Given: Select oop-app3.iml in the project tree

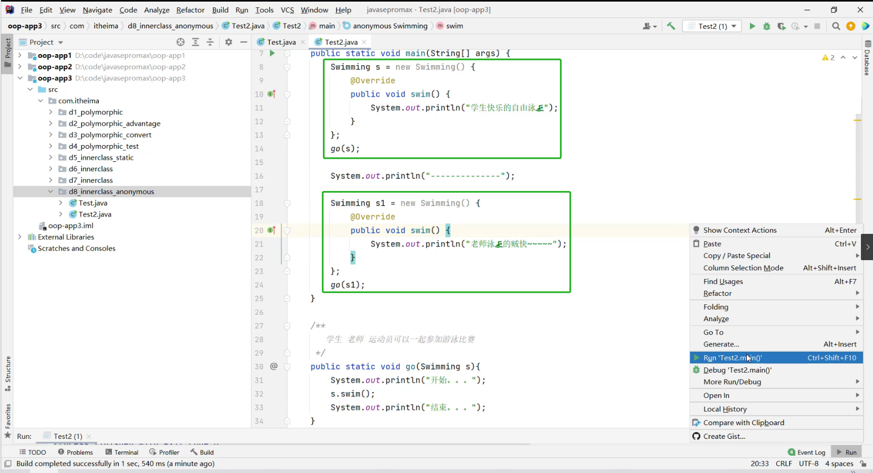Looking at the screenshot, I should (70, 225).
